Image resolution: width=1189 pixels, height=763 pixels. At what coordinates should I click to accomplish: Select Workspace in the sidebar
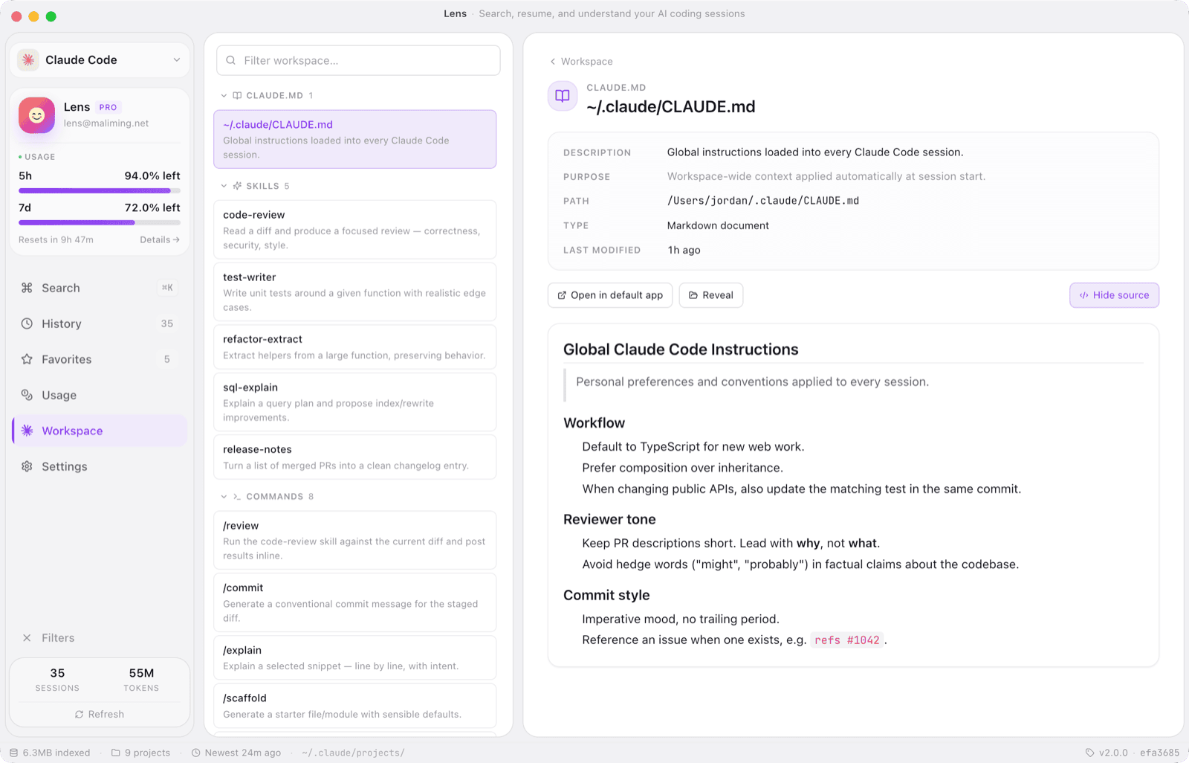[x=100, y=431]
